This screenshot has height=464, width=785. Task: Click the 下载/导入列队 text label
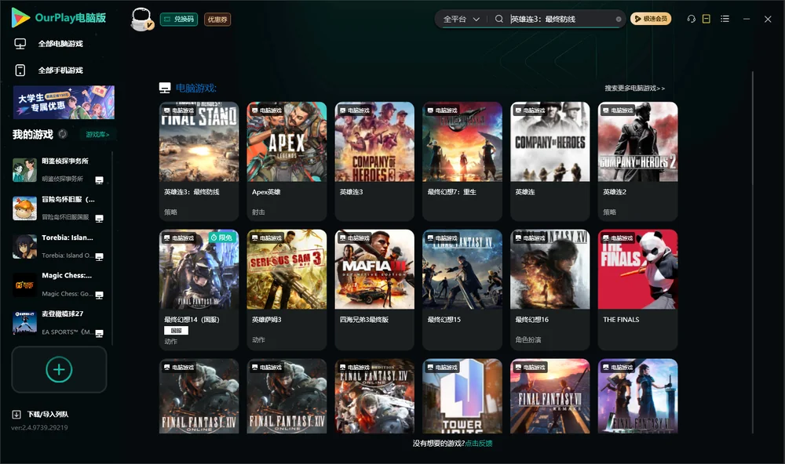(x=48, y=415)
